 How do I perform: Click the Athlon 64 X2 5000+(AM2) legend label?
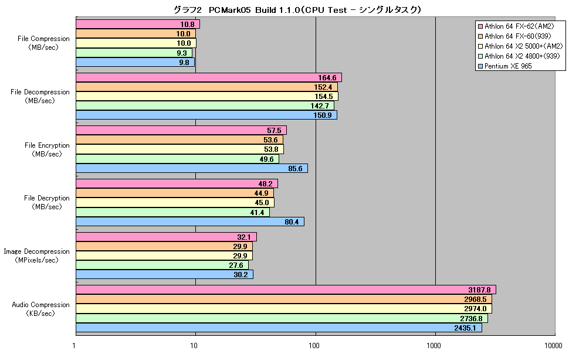coord(524,46)
